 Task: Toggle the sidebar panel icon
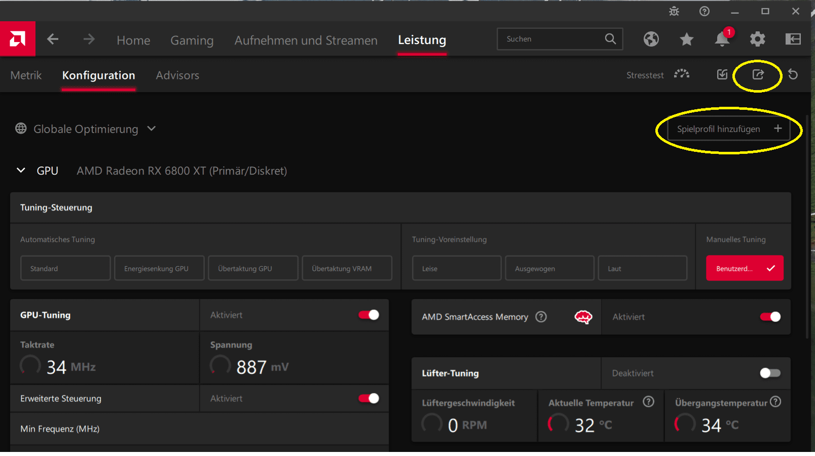(793, 39)
